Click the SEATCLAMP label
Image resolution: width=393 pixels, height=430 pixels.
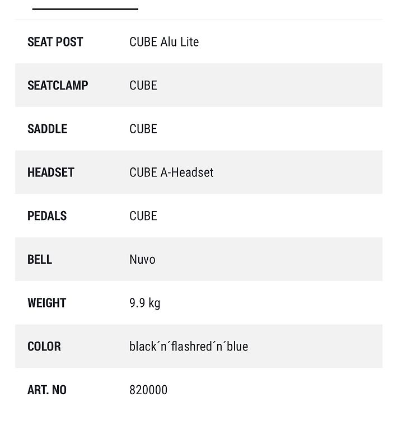tap(58, 85)
